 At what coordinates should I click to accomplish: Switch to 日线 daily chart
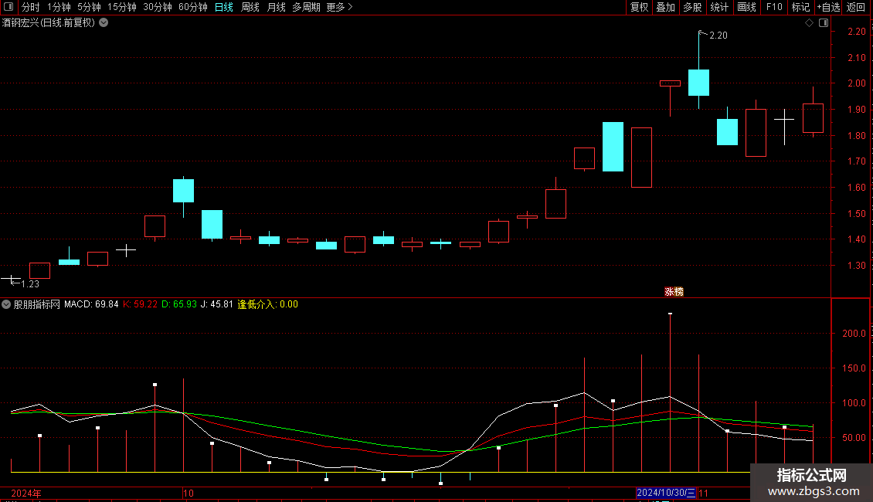click(x=224, y=7)
